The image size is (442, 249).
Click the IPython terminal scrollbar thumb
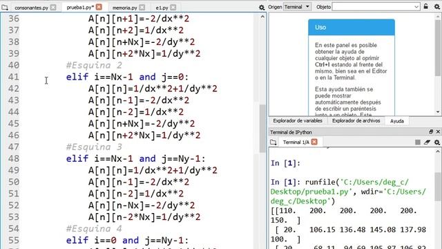coord(438,187)
